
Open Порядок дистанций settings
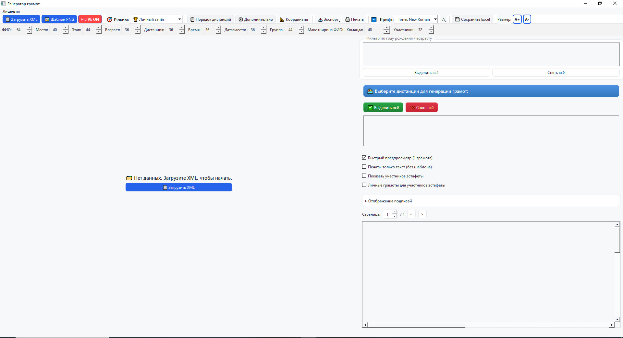click(211, 19)
